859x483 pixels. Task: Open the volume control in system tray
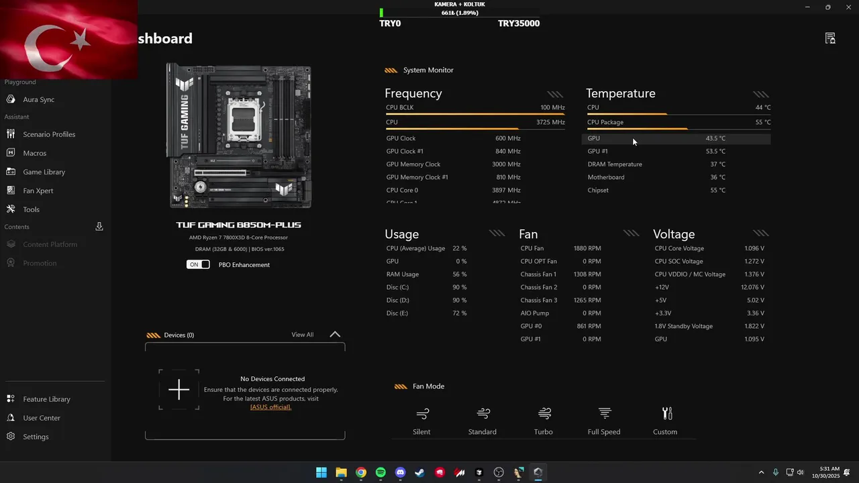(800, 472)
